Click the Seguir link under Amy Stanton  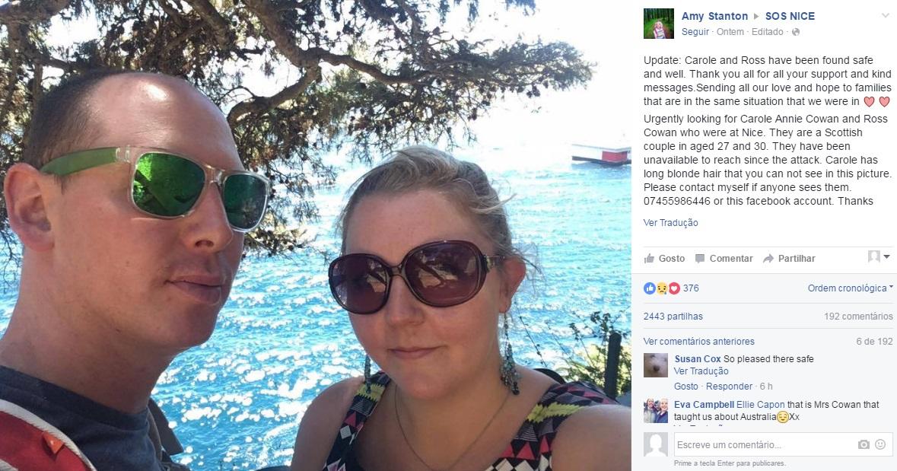695,32
